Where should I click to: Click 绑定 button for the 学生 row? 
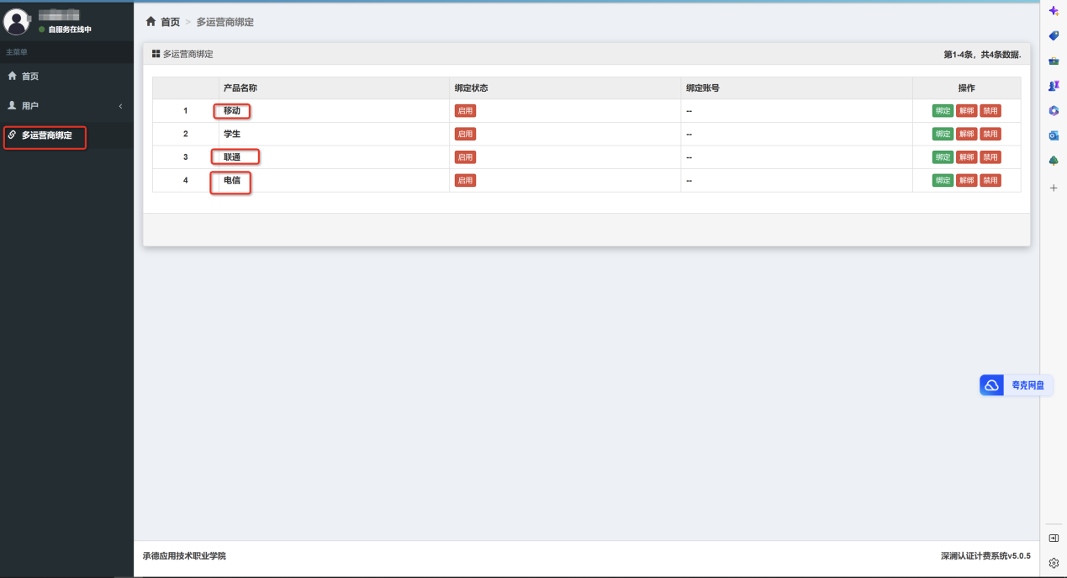tap(943, 134)
